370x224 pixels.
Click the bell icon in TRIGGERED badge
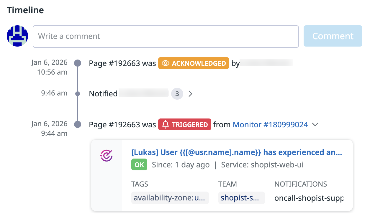click(x=166, y=125)
